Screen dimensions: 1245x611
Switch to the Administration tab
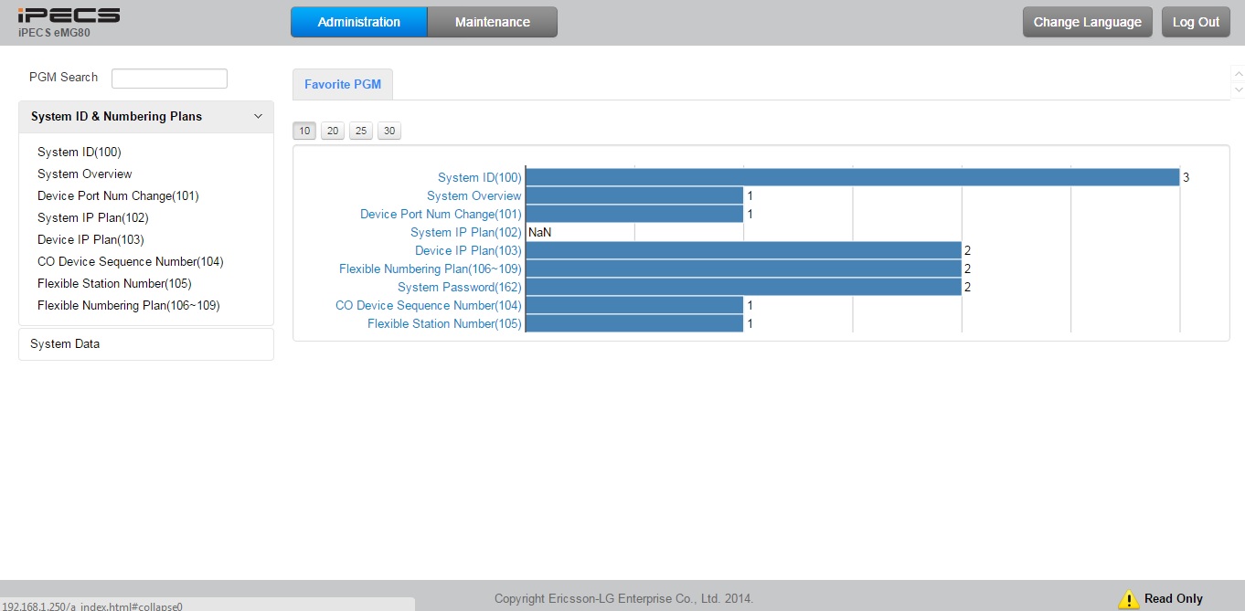pyautogui.click(x=358, y=22)
